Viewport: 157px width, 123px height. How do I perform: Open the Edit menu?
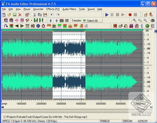[11, 9]
